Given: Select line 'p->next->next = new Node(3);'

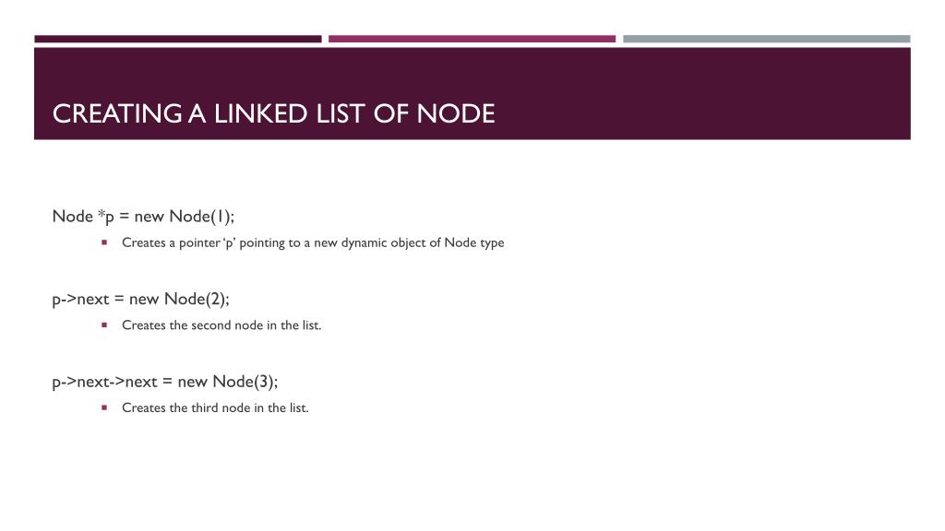Looking at the screenshot, I should pyautogui.click(x=165, y=382).
